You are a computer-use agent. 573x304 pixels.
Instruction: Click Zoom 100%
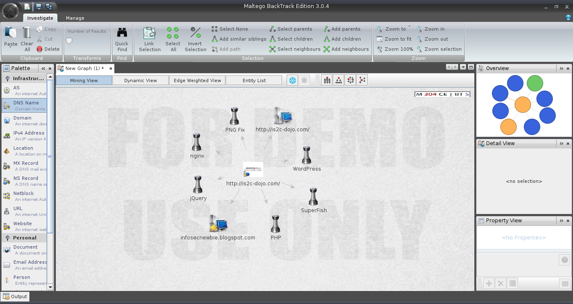click(395, 49)
